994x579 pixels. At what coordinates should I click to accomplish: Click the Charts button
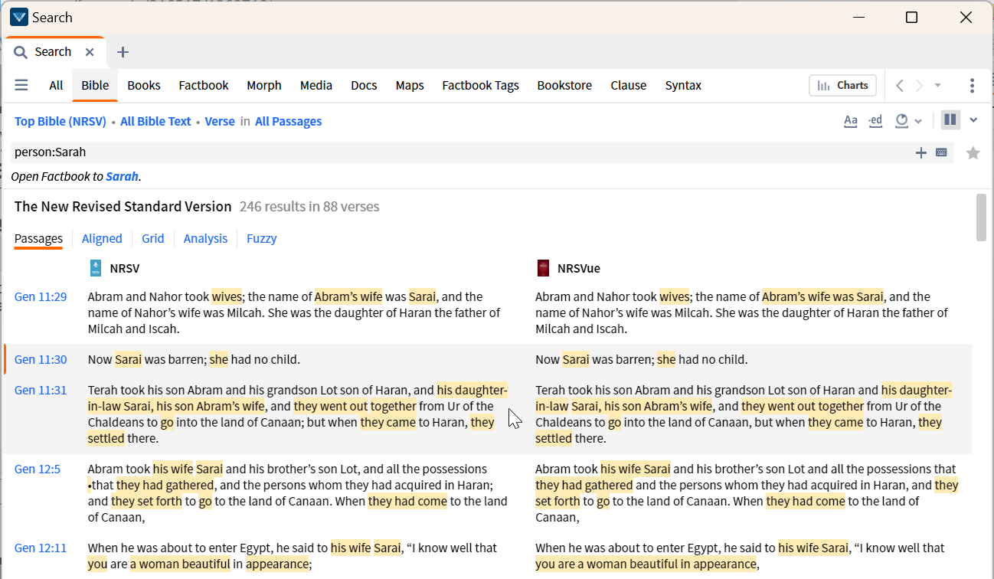[x=842, y=85]
